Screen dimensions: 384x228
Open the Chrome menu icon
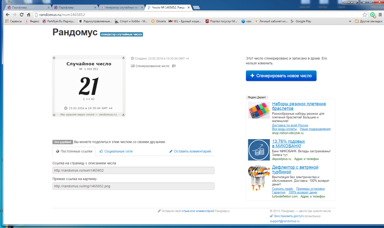pyautogui.click(x=380, y=15)
